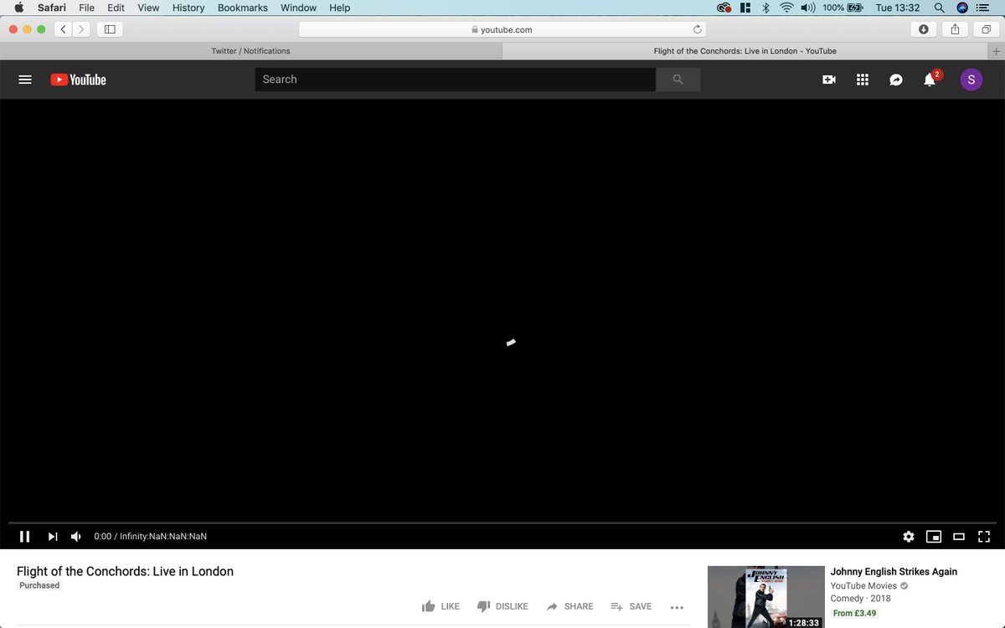Click the video progress bar
Viewport: 1005px width, 628px height.
coord(502,522)
